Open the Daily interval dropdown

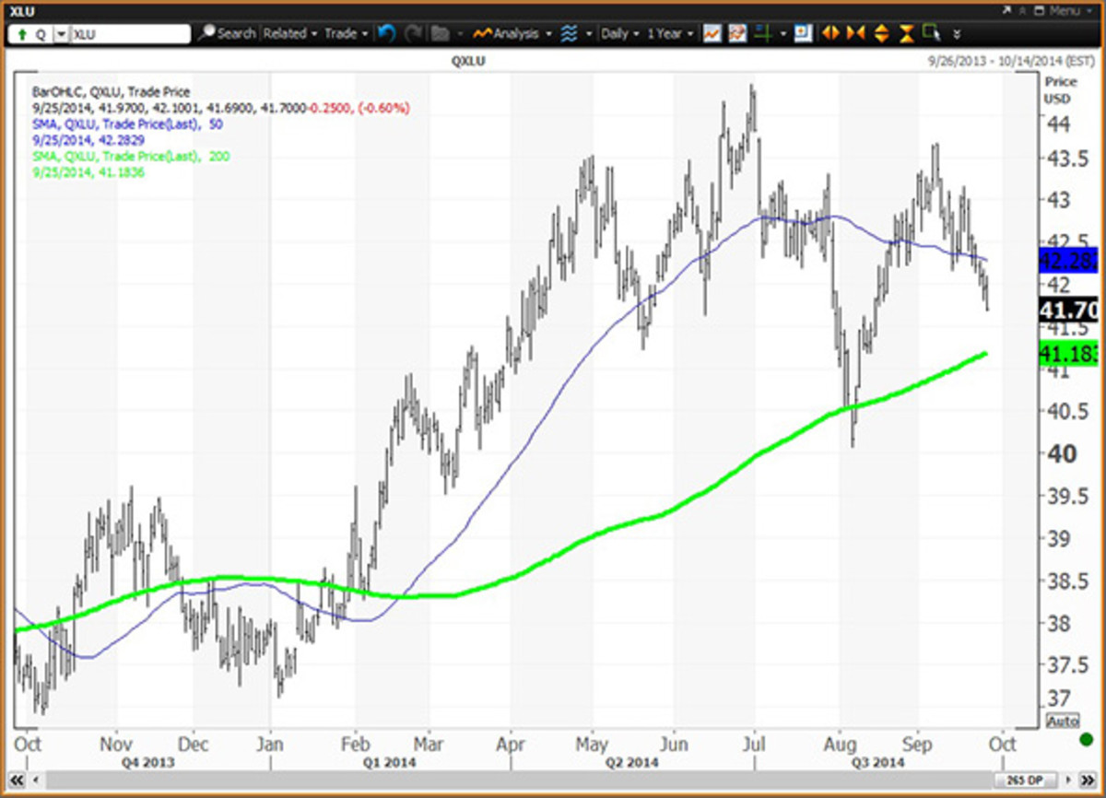coord(619,33)
